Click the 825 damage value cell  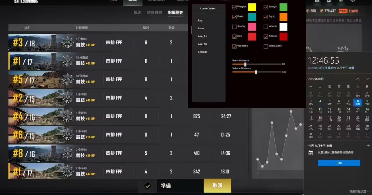click(196, 116)
